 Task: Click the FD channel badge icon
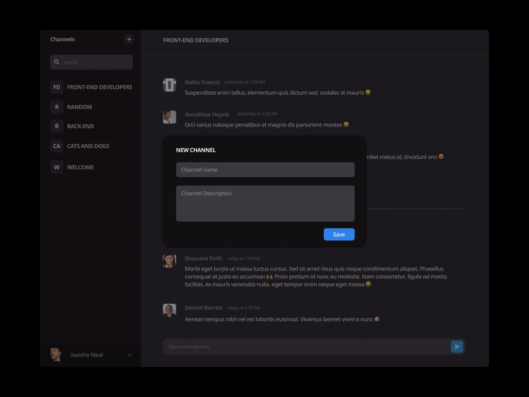coord(57,87)
